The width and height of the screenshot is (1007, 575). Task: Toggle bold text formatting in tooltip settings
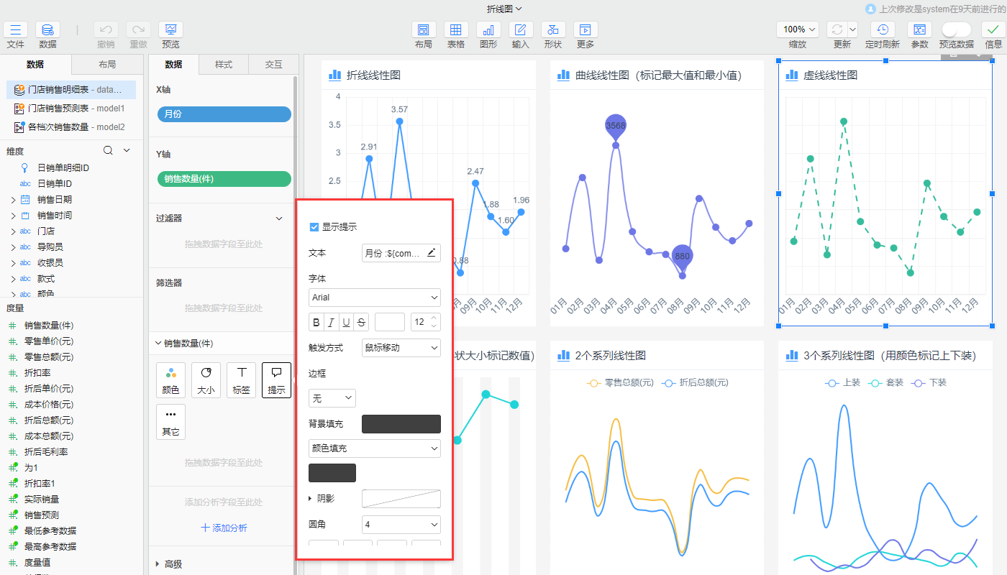(x=316, y=322)
